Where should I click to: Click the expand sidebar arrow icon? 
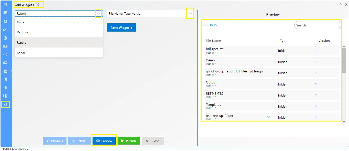[x=5, y=5]
